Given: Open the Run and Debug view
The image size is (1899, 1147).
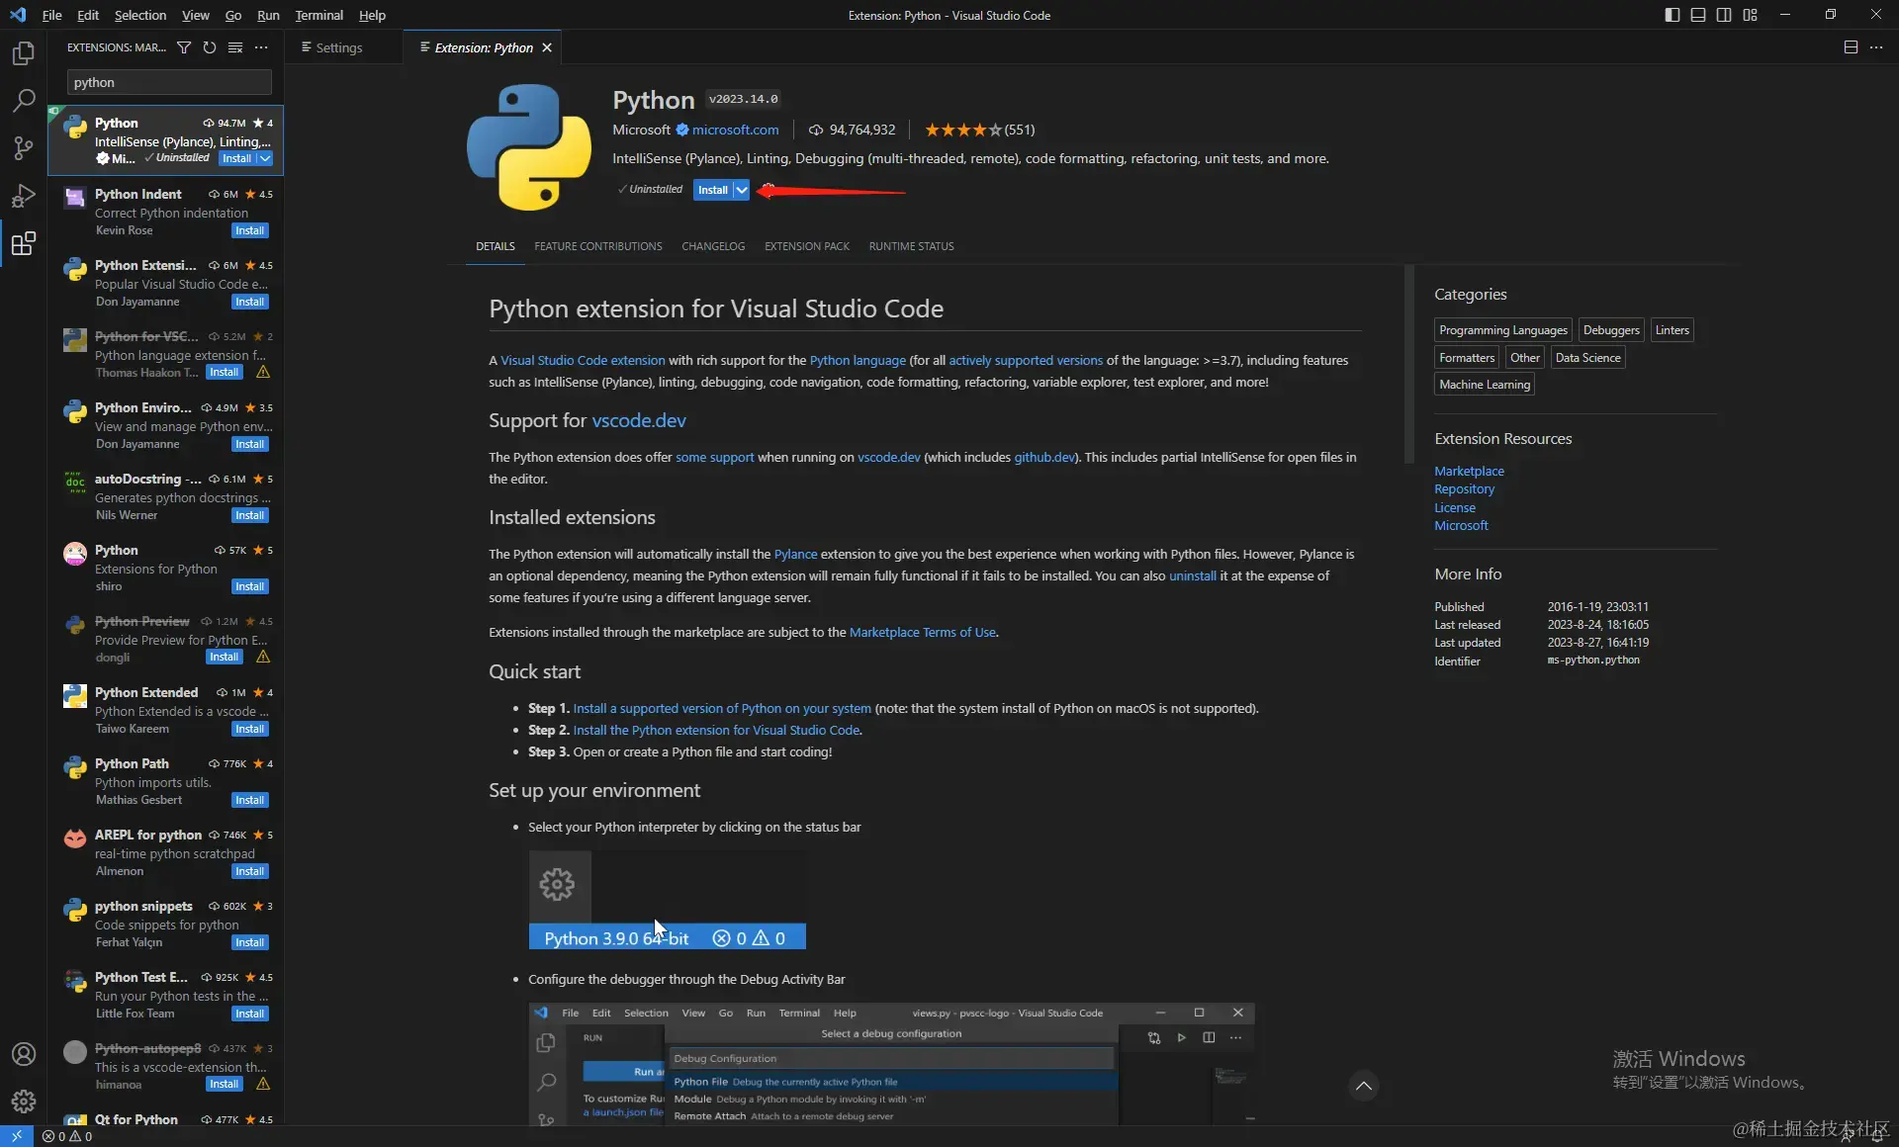Looking at the screenshot, I should pyautogui.click(x=24, y=196).
